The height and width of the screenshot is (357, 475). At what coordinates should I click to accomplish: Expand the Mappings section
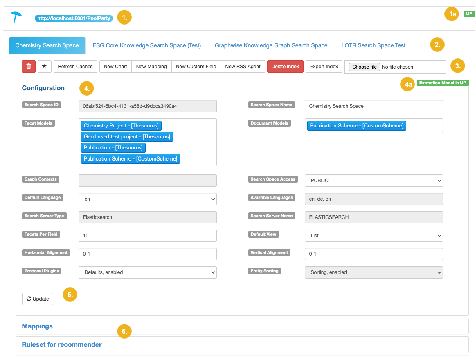pos(37,326)
